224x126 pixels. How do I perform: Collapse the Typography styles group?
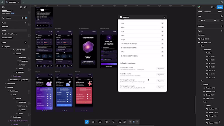tap(202, 50)
